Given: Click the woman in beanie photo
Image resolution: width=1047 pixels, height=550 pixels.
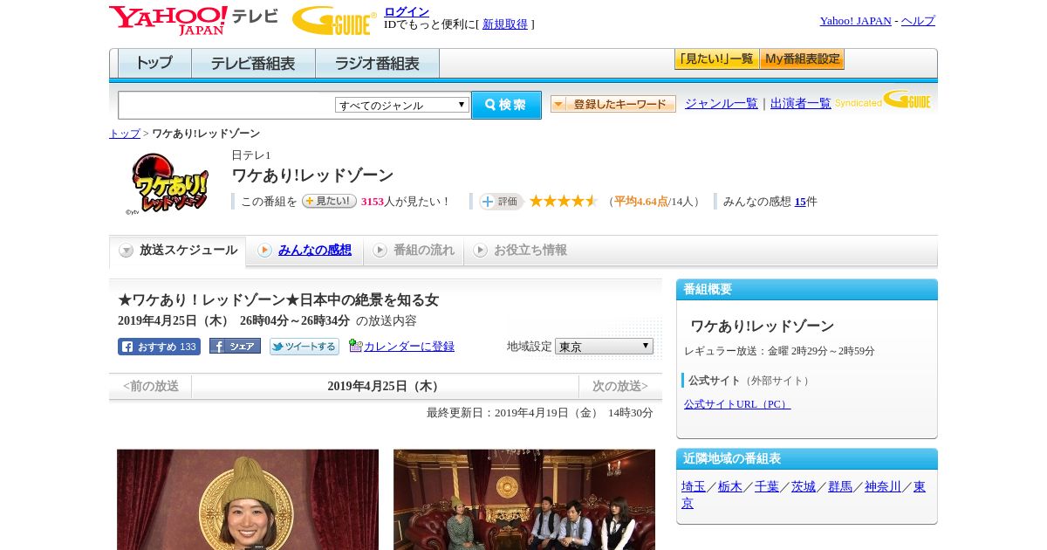Looking at the screenshot, I should click(248, 499).
